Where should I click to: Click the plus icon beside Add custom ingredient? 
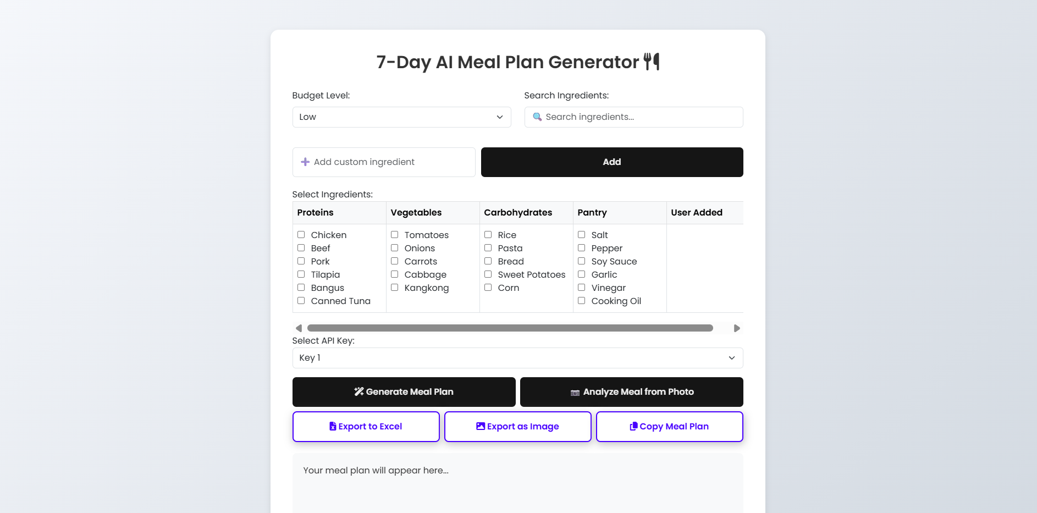tap(305, 162)
